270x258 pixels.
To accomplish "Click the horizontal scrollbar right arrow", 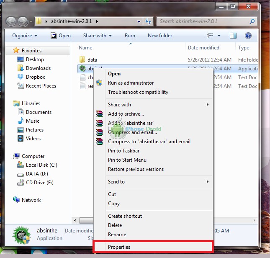I will pyautogui.click(x=255, y=220).
